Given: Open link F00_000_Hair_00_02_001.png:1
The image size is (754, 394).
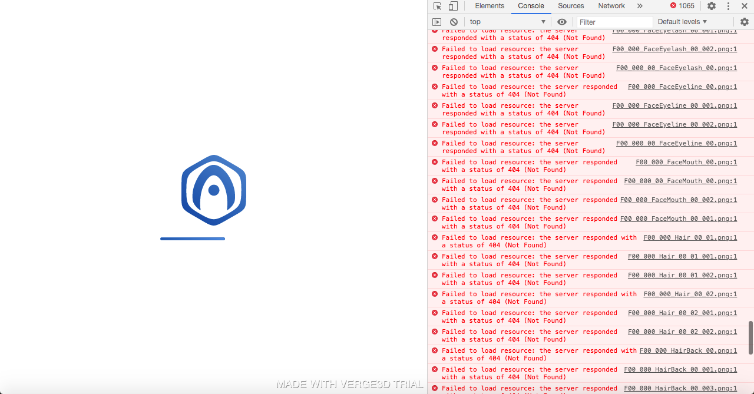Looking at the screenshot, I should [x=682, y=313].
